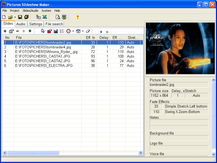Click the gray stop square button
The width and height of the screenshot is (217, 163).
coord(107,32)
